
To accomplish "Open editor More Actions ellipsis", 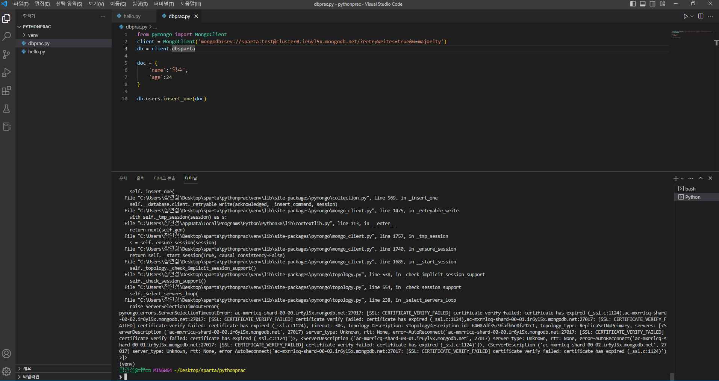I will [x=710, y=16].
